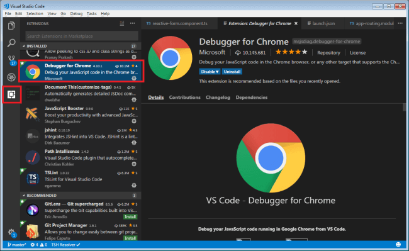This screenshot has width=409, height=251.
Task: Open the Debug view icon
Action: pos(11,77)
